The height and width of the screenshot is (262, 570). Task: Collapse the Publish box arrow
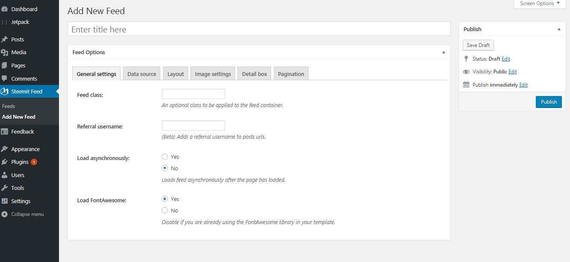[558, 29]
